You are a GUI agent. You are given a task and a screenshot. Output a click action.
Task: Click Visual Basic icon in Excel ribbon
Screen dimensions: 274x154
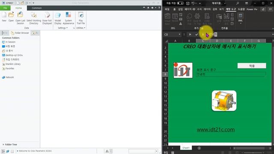167,16
